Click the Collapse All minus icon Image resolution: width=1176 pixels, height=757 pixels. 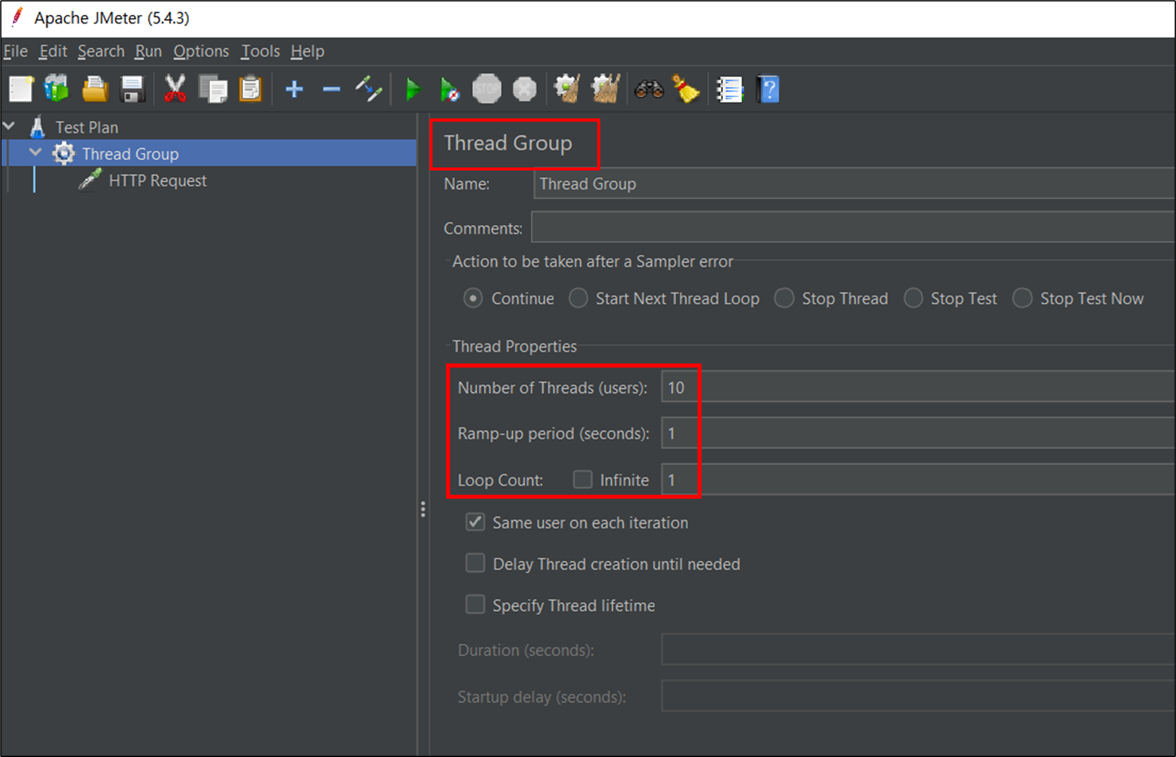pos(331,89)
